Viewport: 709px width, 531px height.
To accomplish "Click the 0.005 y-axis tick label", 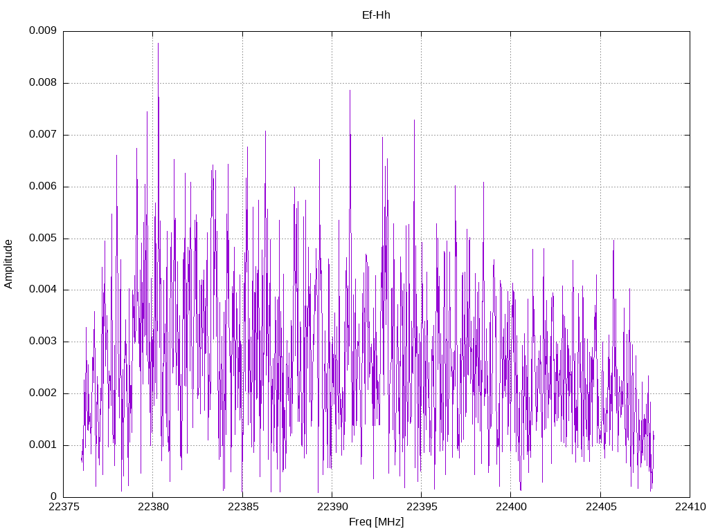I will point(43,239).
